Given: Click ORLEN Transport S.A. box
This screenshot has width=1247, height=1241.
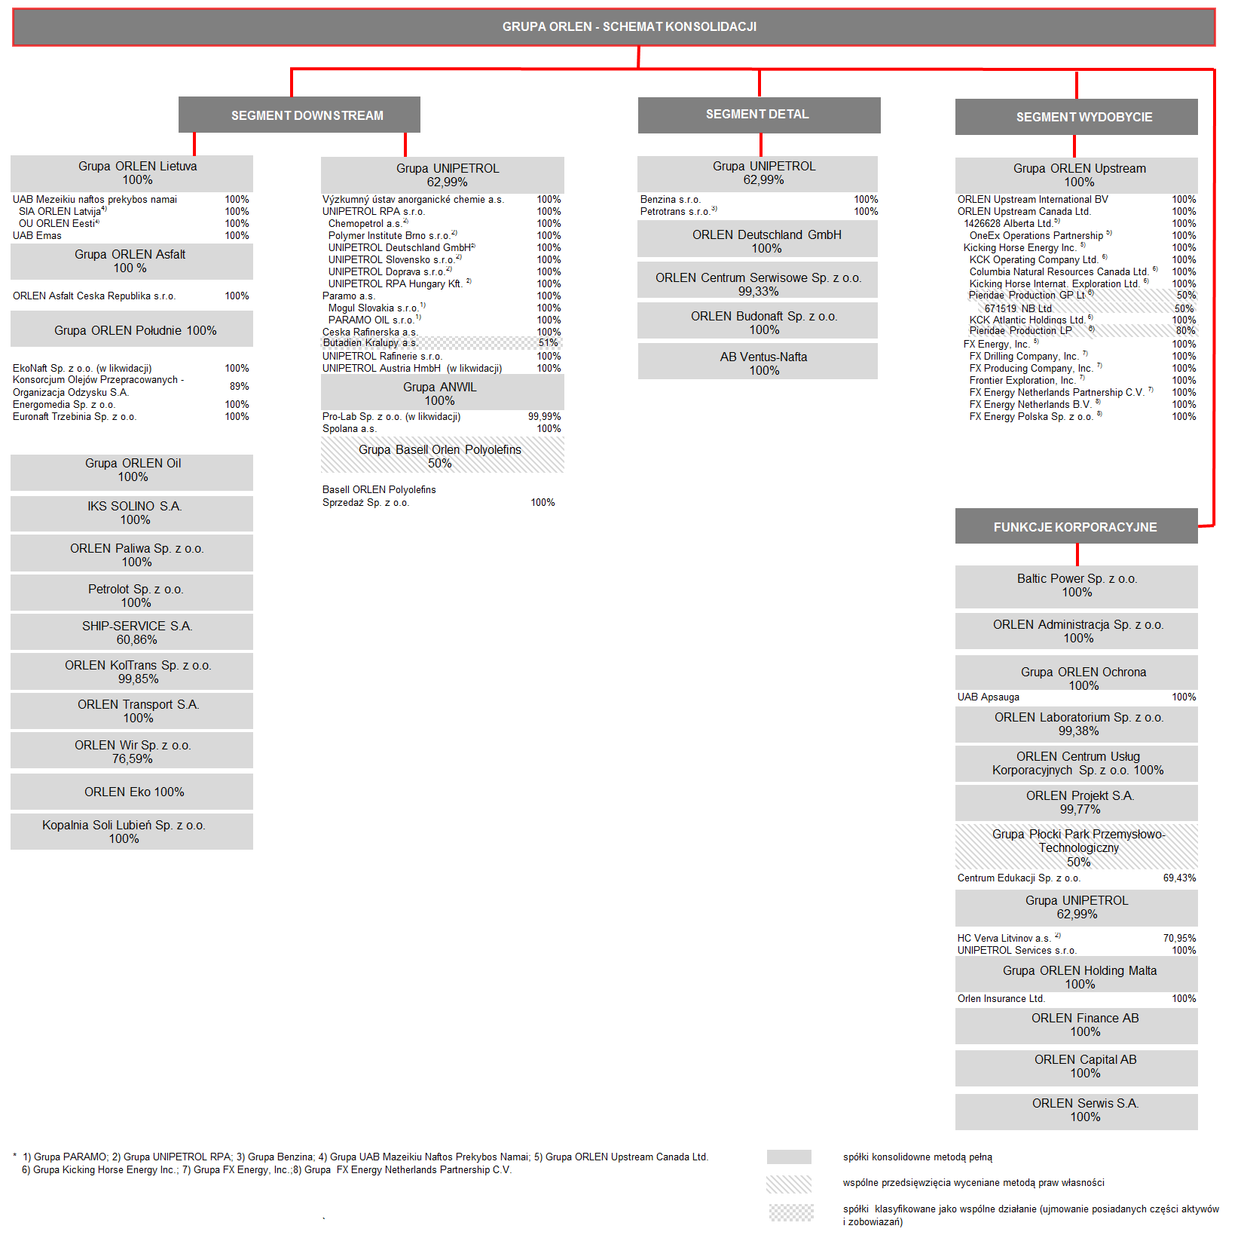Looking at the screenshot, I should pos(132,711).
